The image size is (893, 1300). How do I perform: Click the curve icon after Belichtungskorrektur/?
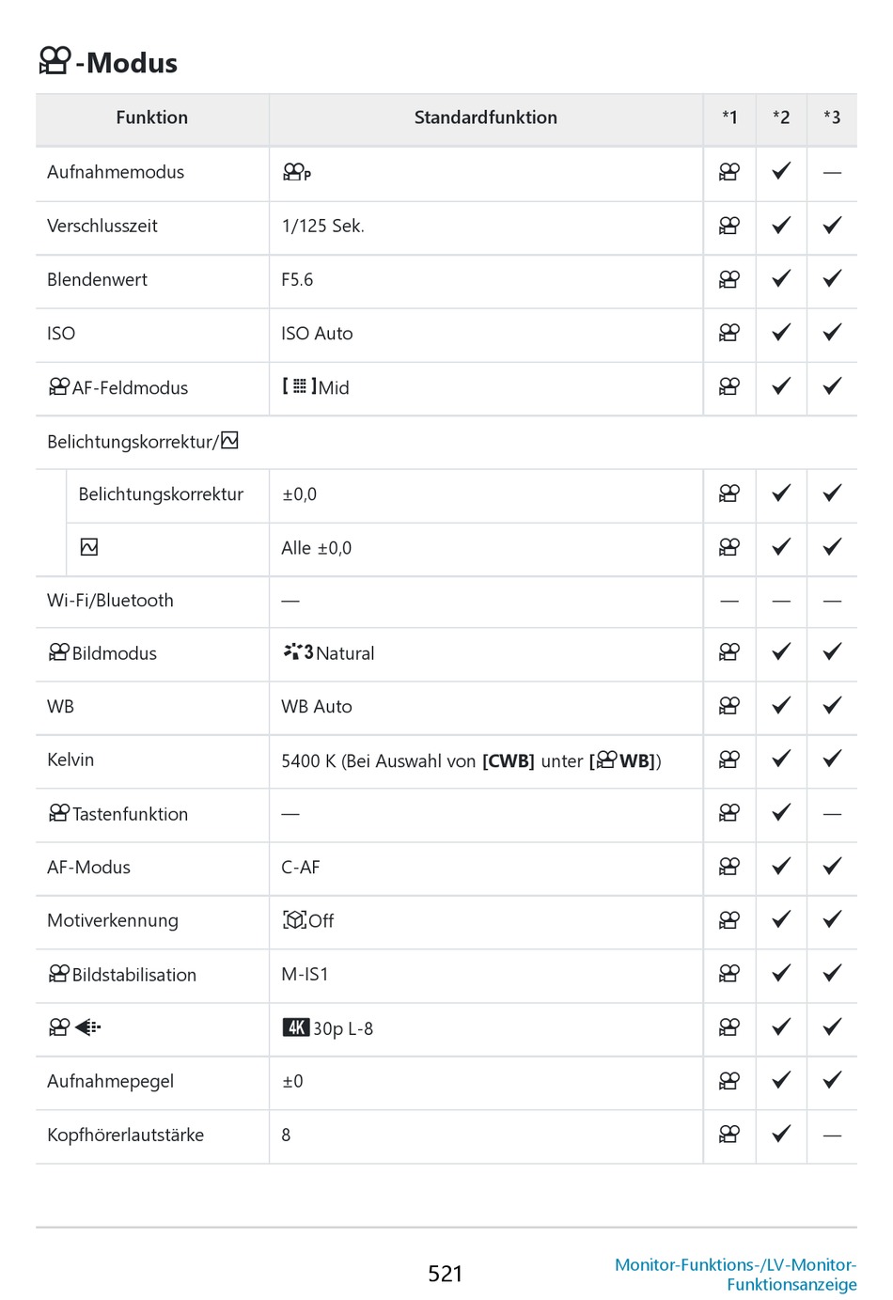click(229, 440)
